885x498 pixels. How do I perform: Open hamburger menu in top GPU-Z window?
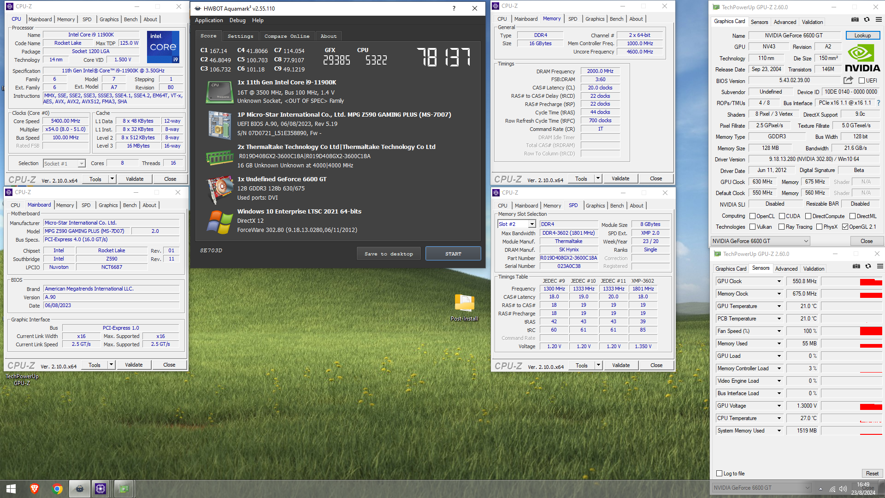pyautogui.click(x=879, y=20)
